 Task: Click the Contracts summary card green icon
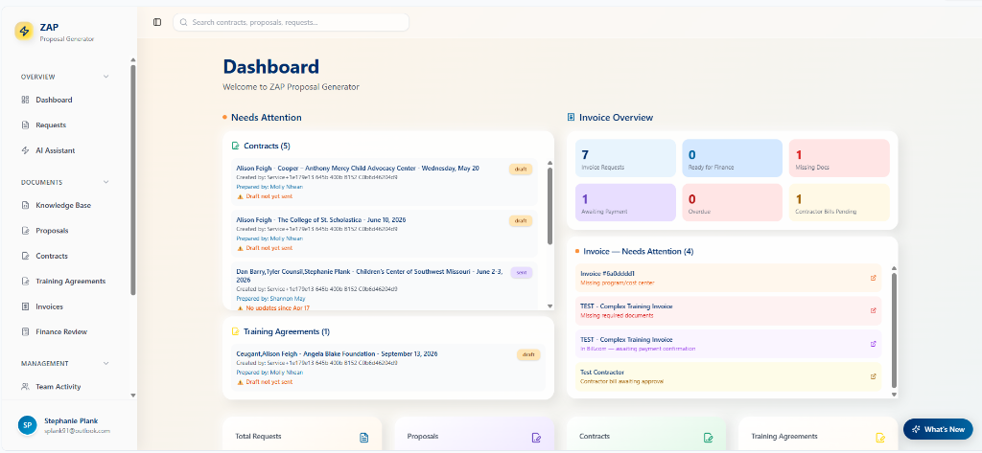pos(709,438)
